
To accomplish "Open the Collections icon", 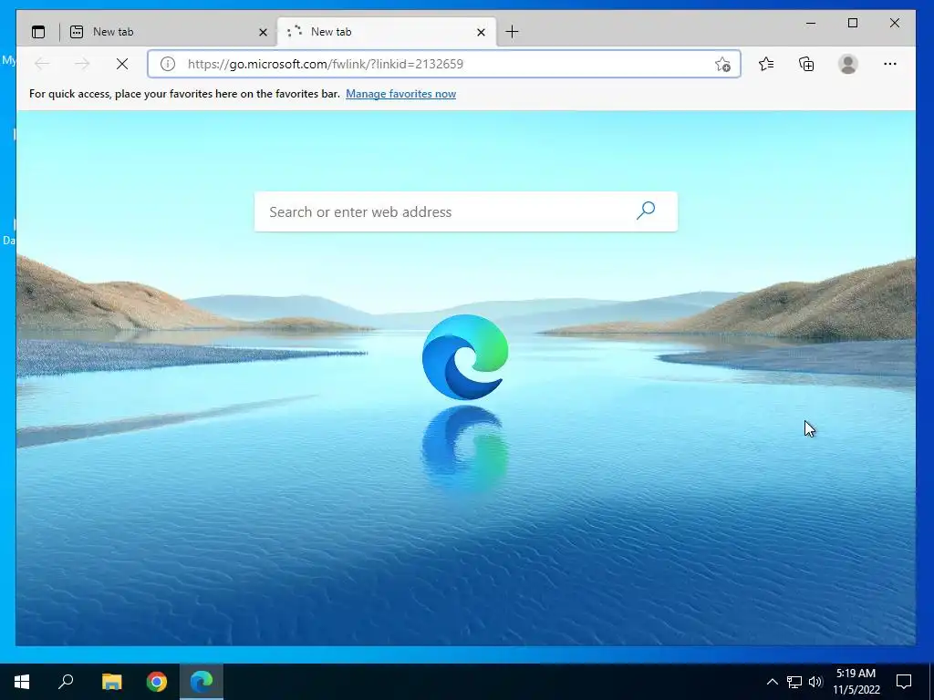I will pos(806,64).
